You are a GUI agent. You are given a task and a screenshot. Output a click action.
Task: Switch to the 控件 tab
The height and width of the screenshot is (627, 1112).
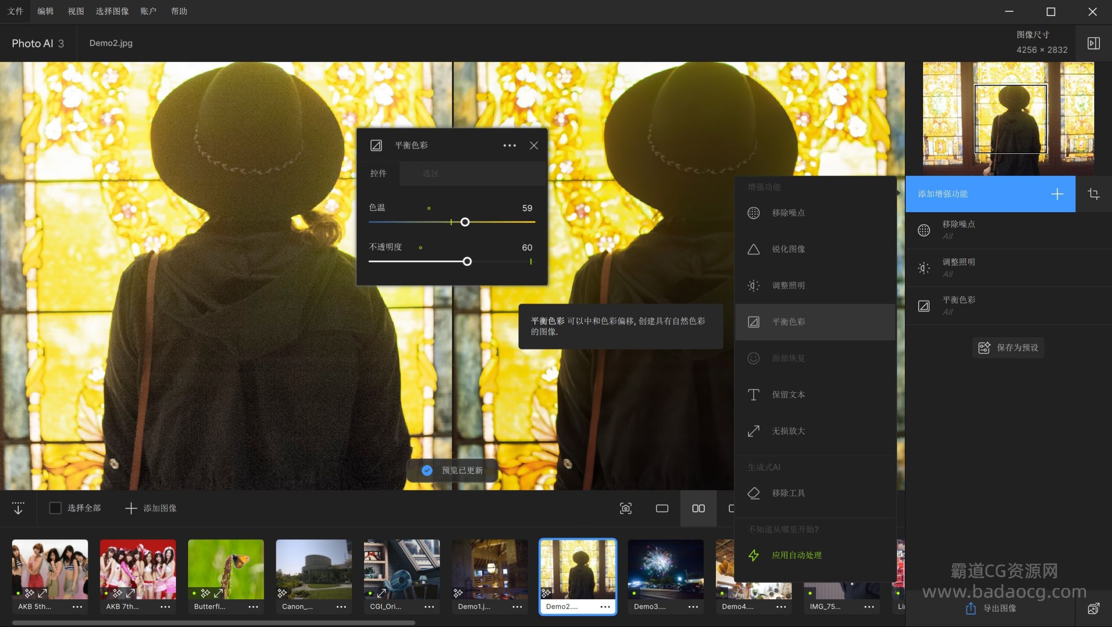pos(378,174)
